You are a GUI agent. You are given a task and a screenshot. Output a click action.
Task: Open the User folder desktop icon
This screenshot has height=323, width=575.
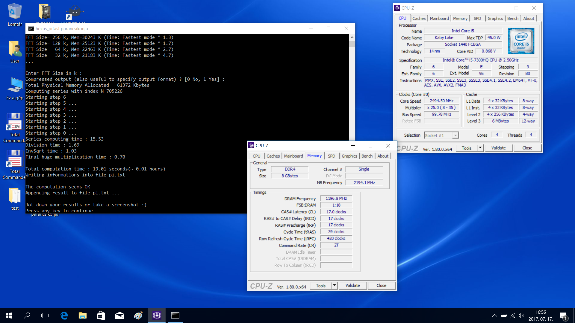pos(15,51)
